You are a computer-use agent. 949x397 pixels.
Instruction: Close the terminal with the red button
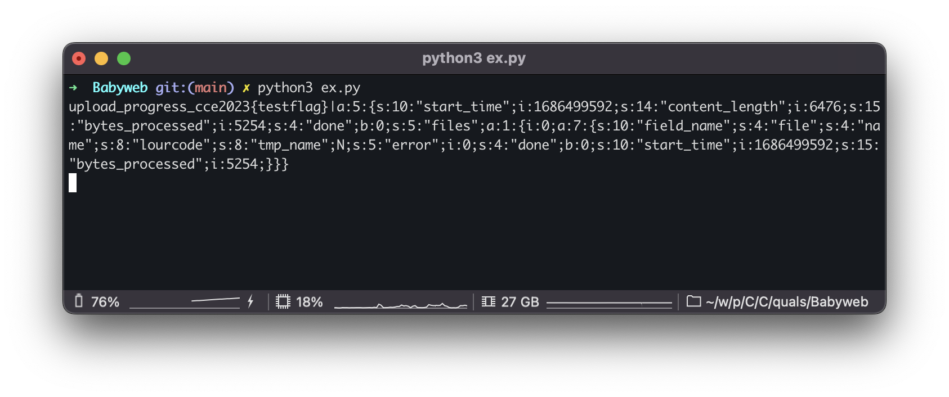(x=79, y=58)
